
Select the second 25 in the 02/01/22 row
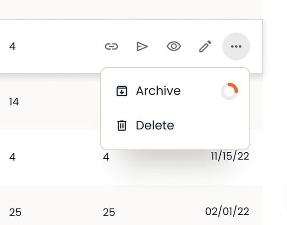109,213
